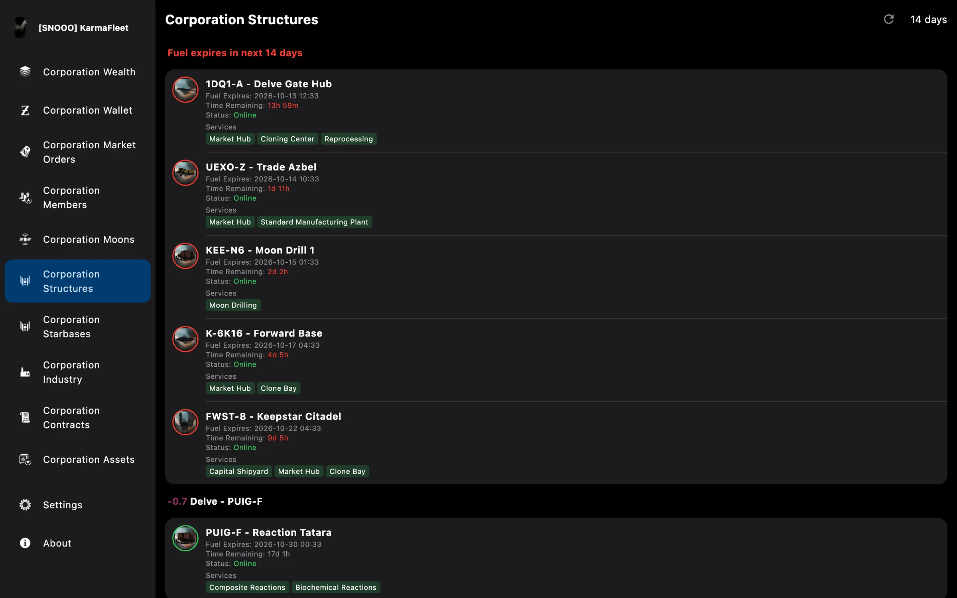
Task: Click the Corporation Assets icon
Action: (25, 459)
